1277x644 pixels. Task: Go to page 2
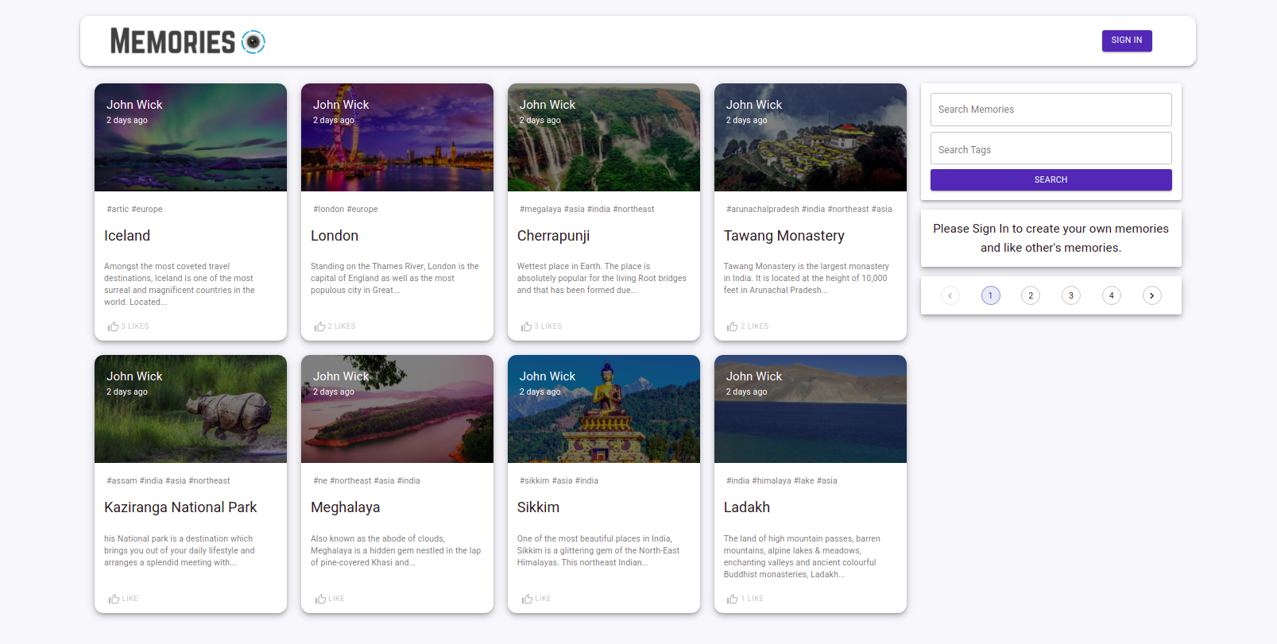coord(1031,295)
